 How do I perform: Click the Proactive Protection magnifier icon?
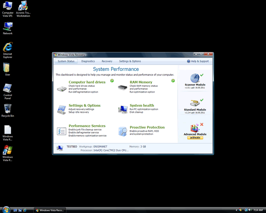(123, 131)
